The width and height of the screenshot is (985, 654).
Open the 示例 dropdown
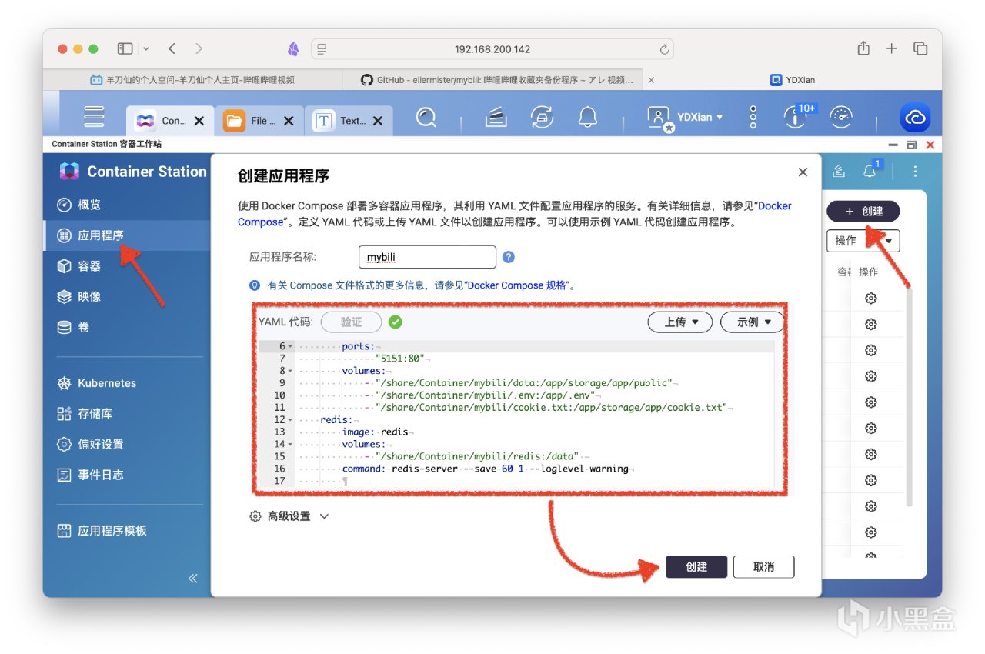click(752, 322)
